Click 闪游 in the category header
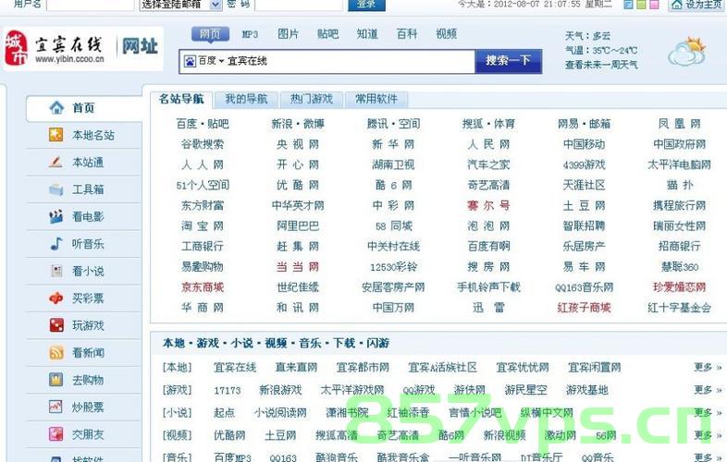Screen dimensions: 727x462 point(377,343)
